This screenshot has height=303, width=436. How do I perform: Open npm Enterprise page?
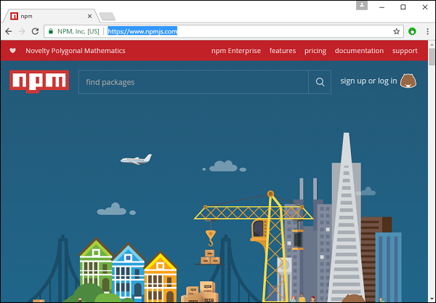236,51
